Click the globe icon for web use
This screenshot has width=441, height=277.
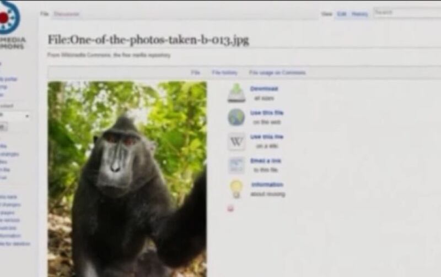pos(236,117)
